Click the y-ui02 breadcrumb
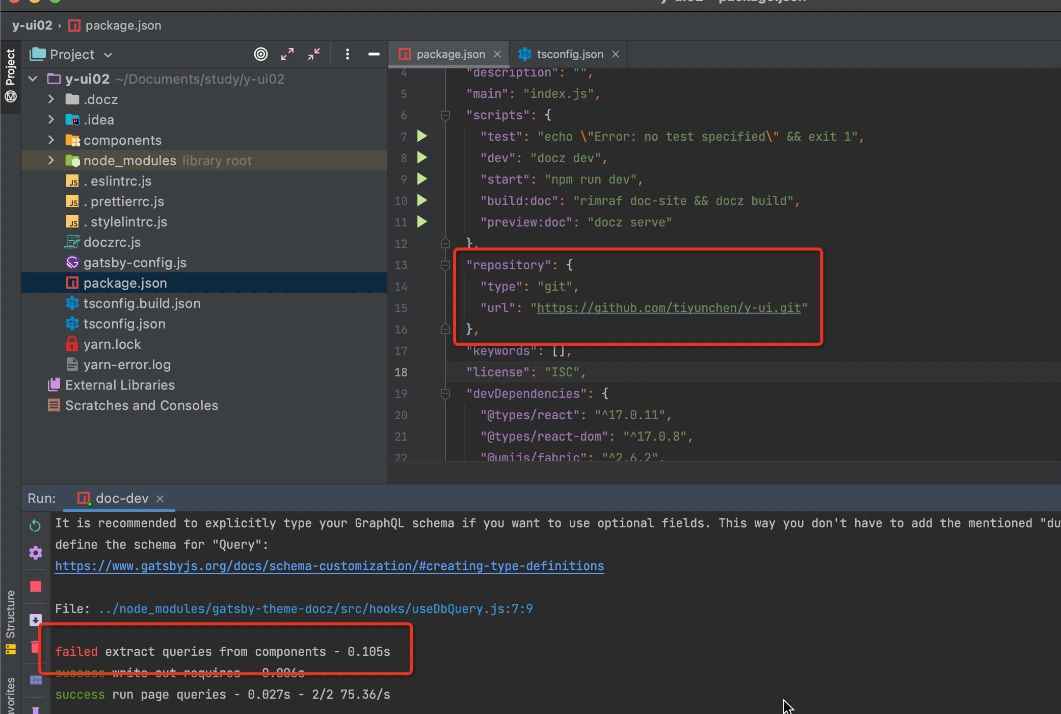Image resolution: width=1061 pixels, height=714 pixels. click(32, 25)
